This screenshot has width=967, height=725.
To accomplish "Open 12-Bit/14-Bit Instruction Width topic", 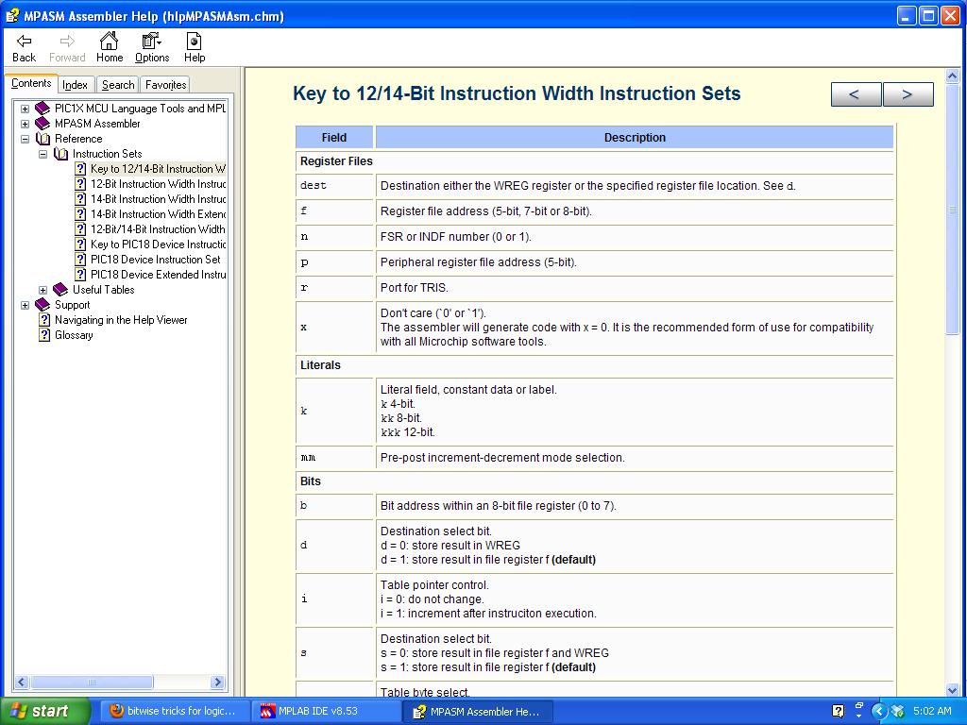I will point(158,229).
